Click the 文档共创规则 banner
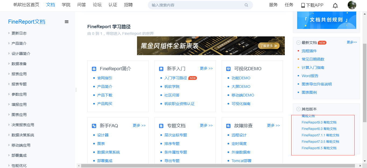 (x=327, y=20)
